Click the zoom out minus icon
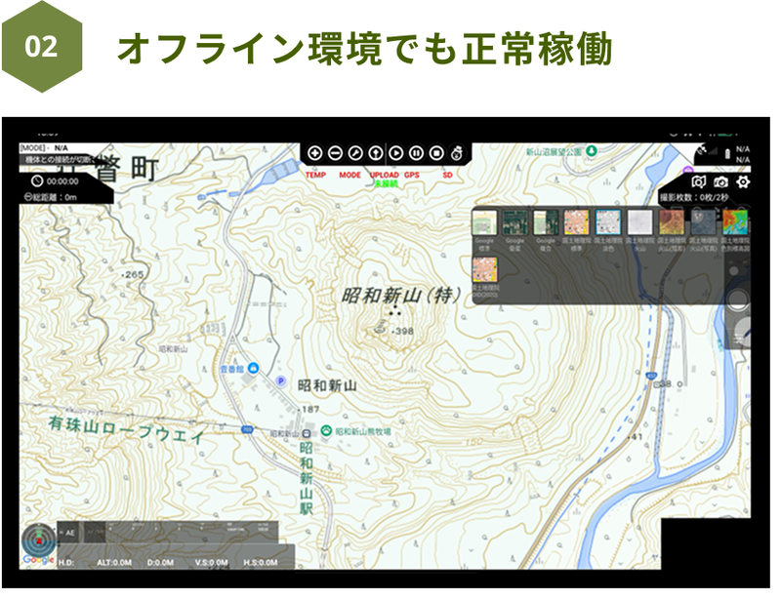The height and width of the screenshot is (600, 781). coord(335,153)
